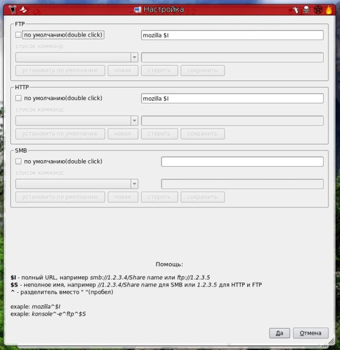Image resolution: width=340 pixels, height=350 pixels.
Task: Click the flame icon in title bar
Action: click(x=329, y=10)
